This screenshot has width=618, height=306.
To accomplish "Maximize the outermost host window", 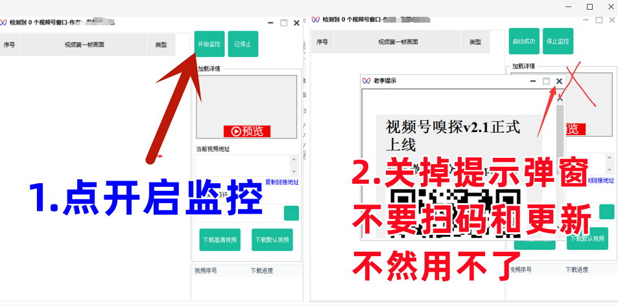I will click(589, 6).
